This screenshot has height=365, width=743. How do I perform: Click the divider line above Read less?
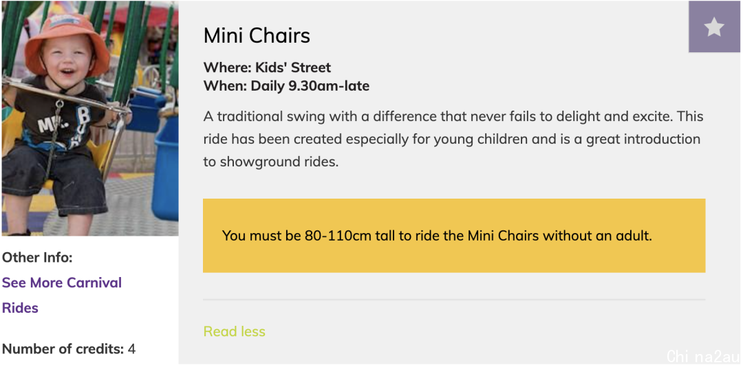(x=454, y=300)
